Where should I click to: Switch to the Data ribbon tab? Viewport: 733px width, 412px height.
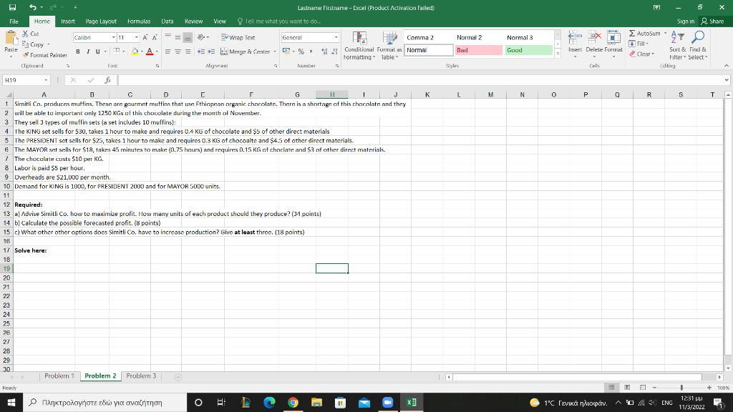click(168, 21)
